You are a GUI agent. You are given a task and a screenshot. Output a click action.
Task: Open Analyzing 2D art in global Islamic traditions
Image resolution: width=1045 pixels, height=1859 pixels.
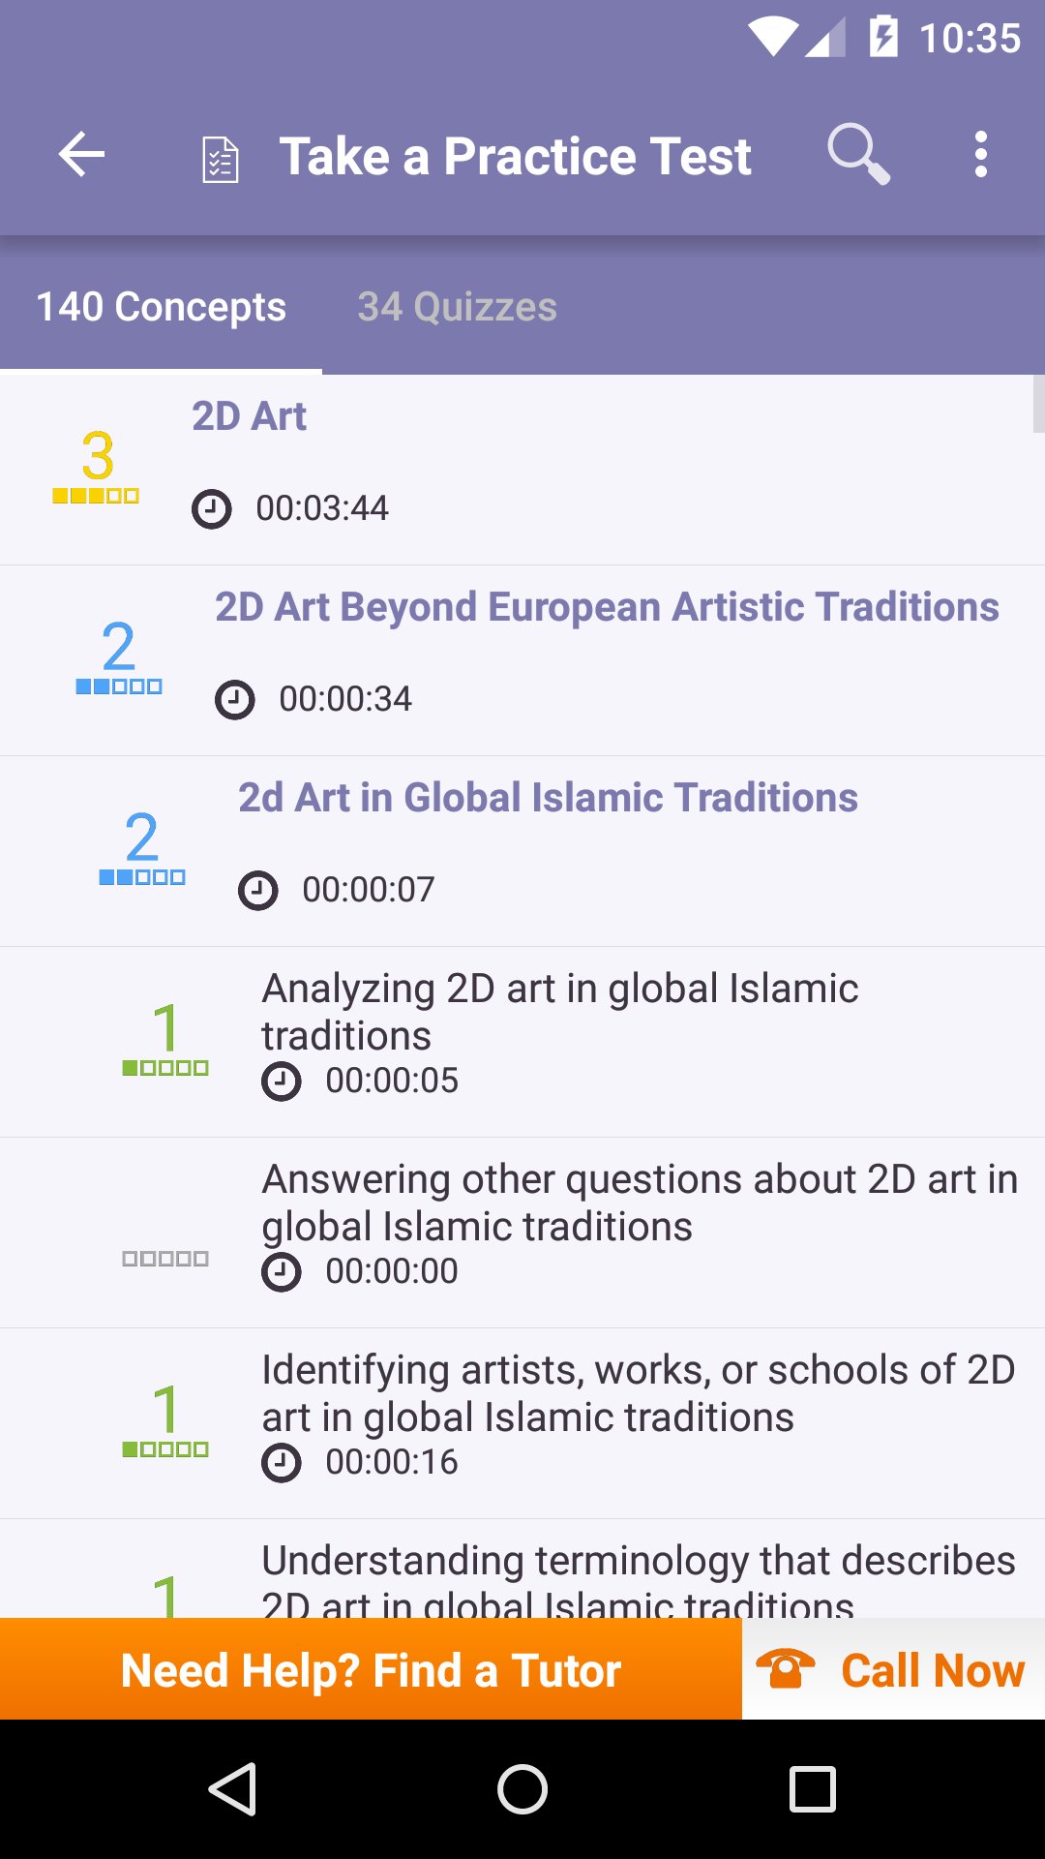(559, 1012)
